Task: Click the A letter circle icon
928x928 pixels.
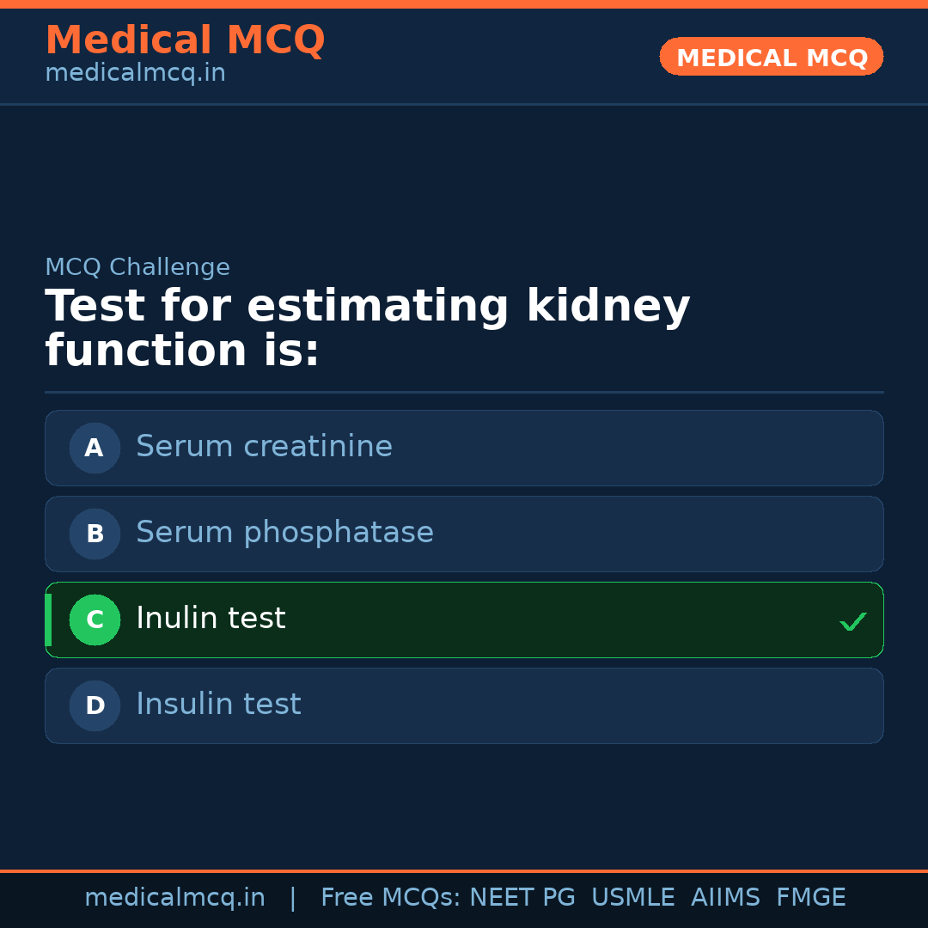Action: click(95, 448)
